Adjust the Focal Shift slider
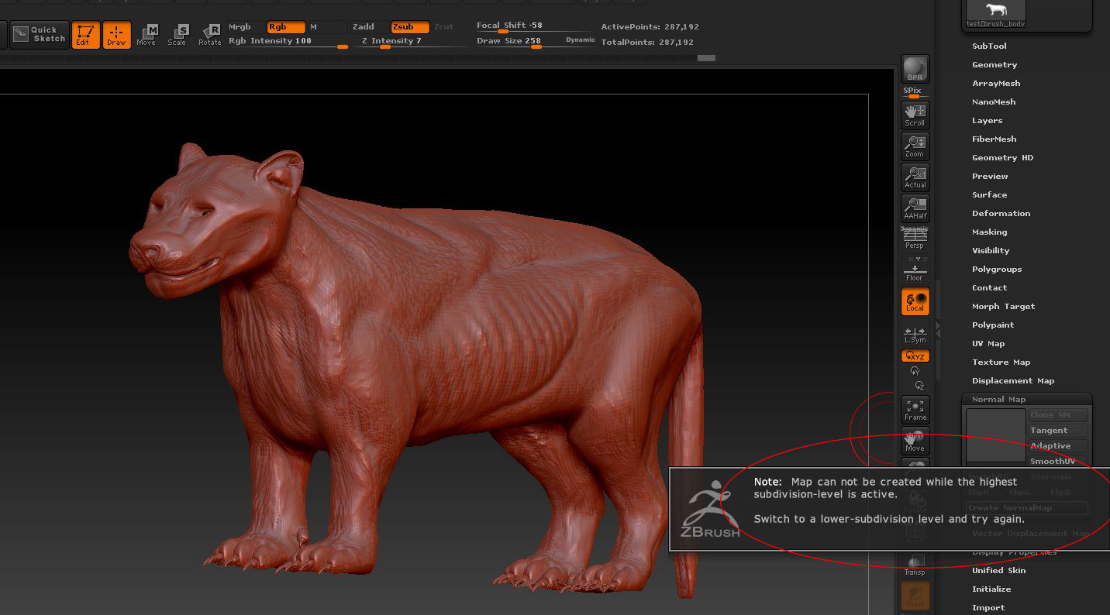Image resolution: width=1110 pixels, height=615 pixels. (534, 27)
